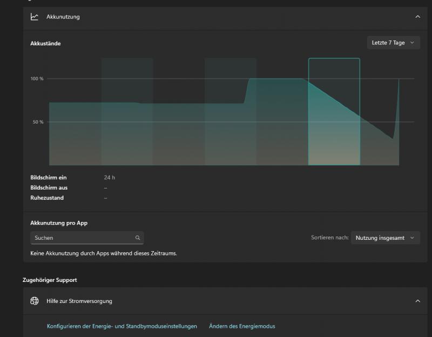Click the globe icon beside Hilfe zur Stromversorgung
Screen dimensions: 432x337
pyautogui.click(x=35, y=301)
